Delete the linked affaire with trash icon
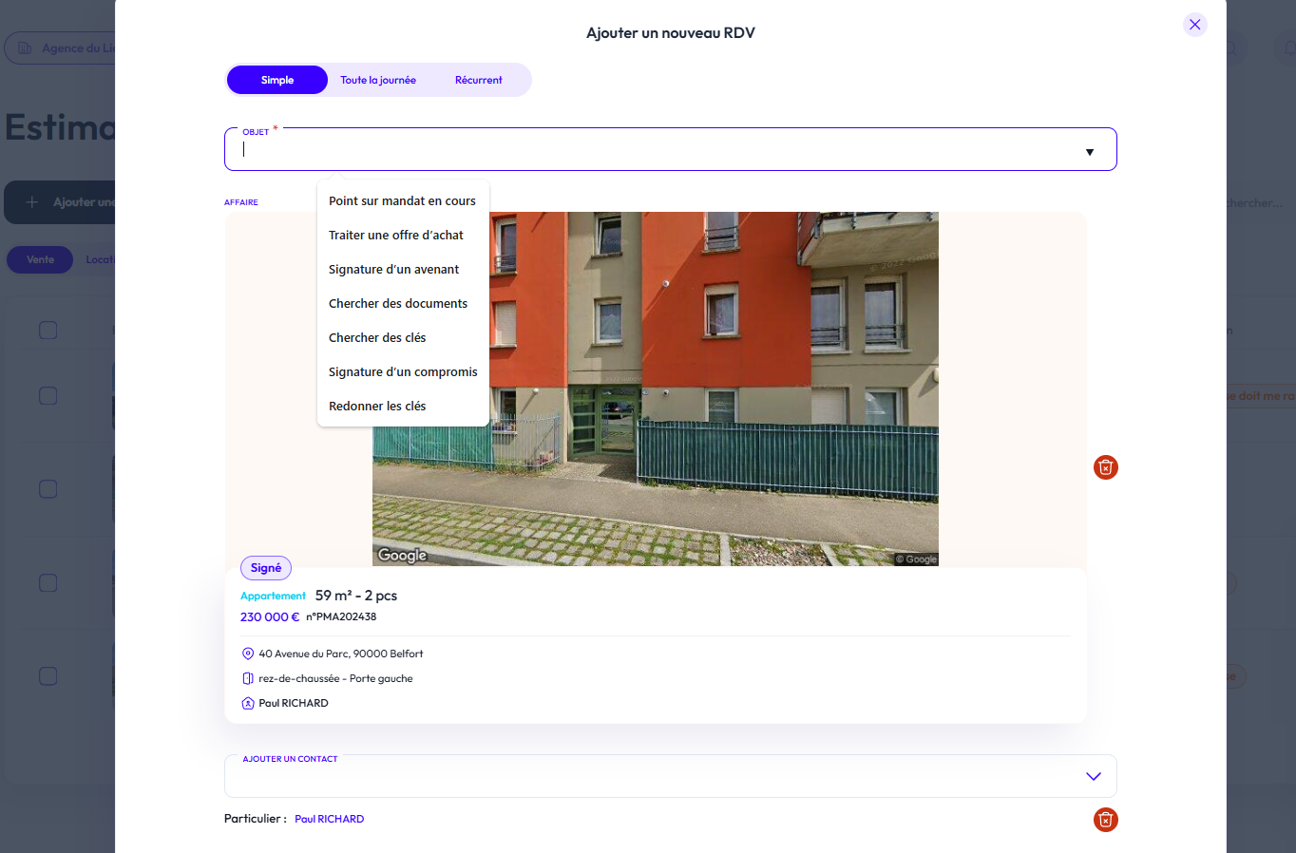 [1105, 467]
